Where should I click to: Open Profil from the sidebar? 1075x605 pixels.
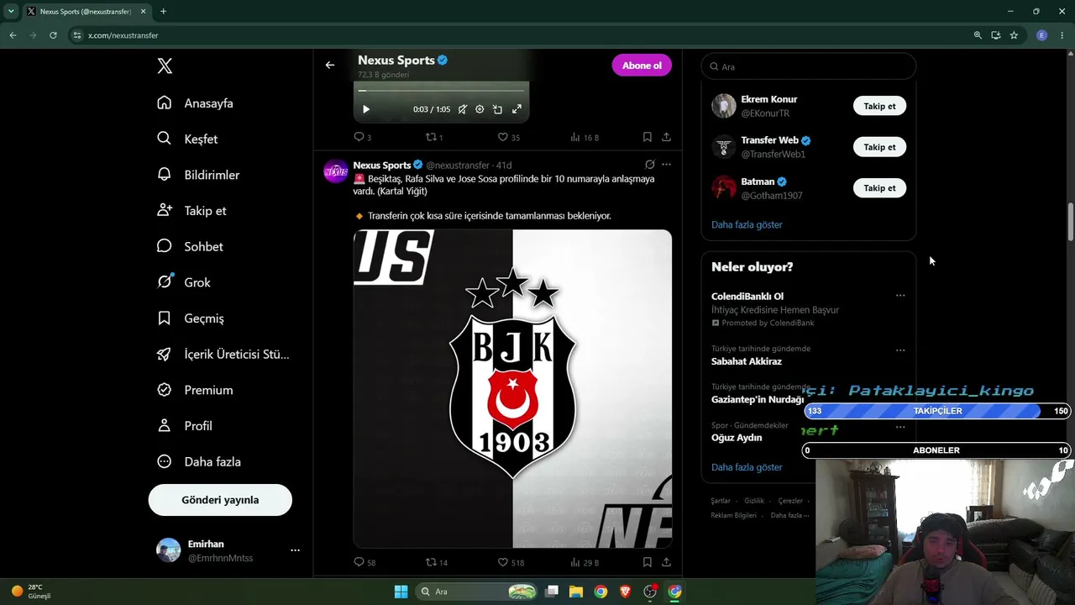(x=185, y=426)
